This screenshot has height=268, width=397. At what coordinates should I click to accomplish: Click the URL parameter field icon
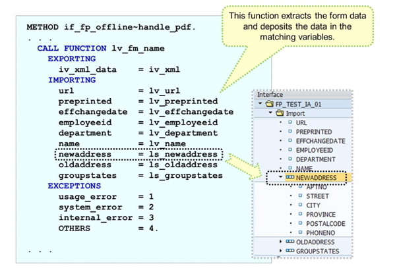tap(290, 122)
